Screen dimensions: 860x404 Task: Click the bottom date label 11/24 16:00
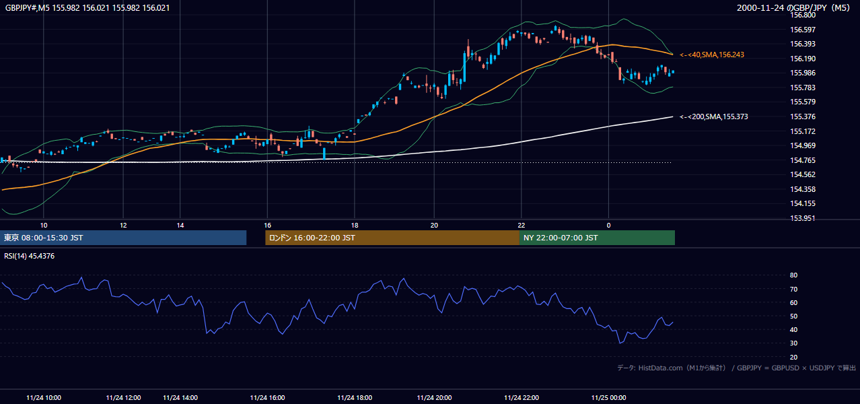267,397
